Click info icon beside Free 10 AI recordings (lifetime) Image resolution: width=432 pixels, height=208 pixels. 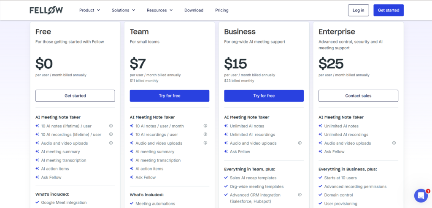click(x=111, y=135)
